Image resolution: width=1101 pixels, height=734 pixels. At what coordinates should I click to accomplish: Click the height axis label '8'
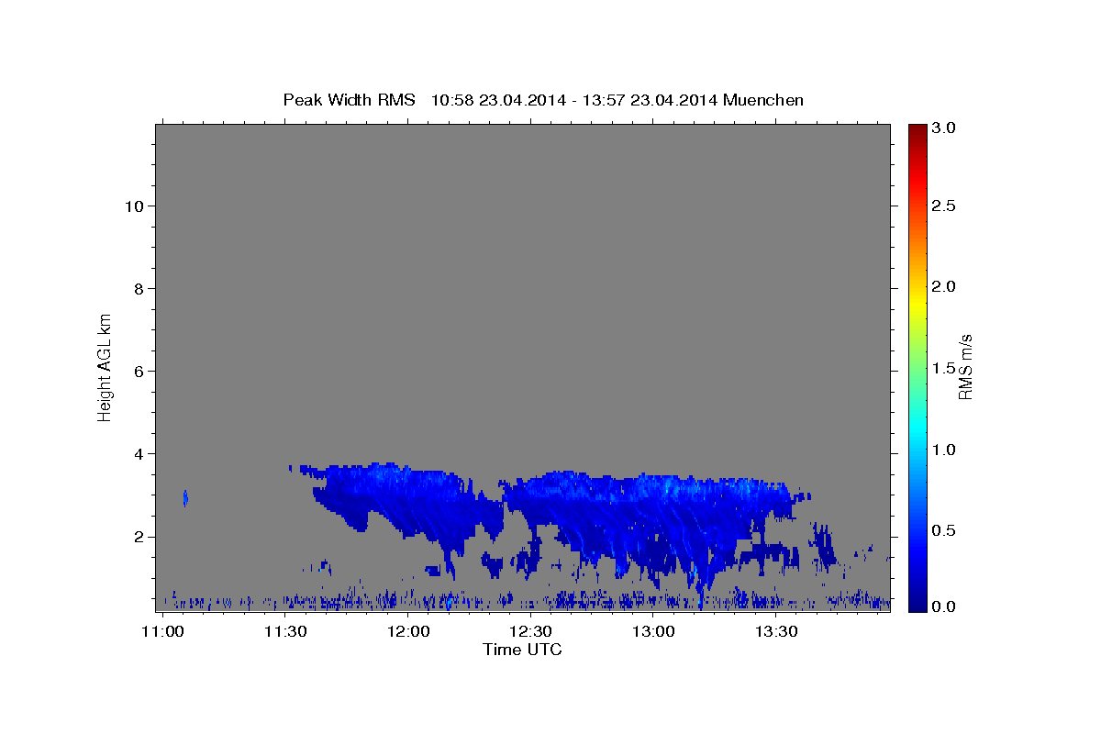coord(138,288)
